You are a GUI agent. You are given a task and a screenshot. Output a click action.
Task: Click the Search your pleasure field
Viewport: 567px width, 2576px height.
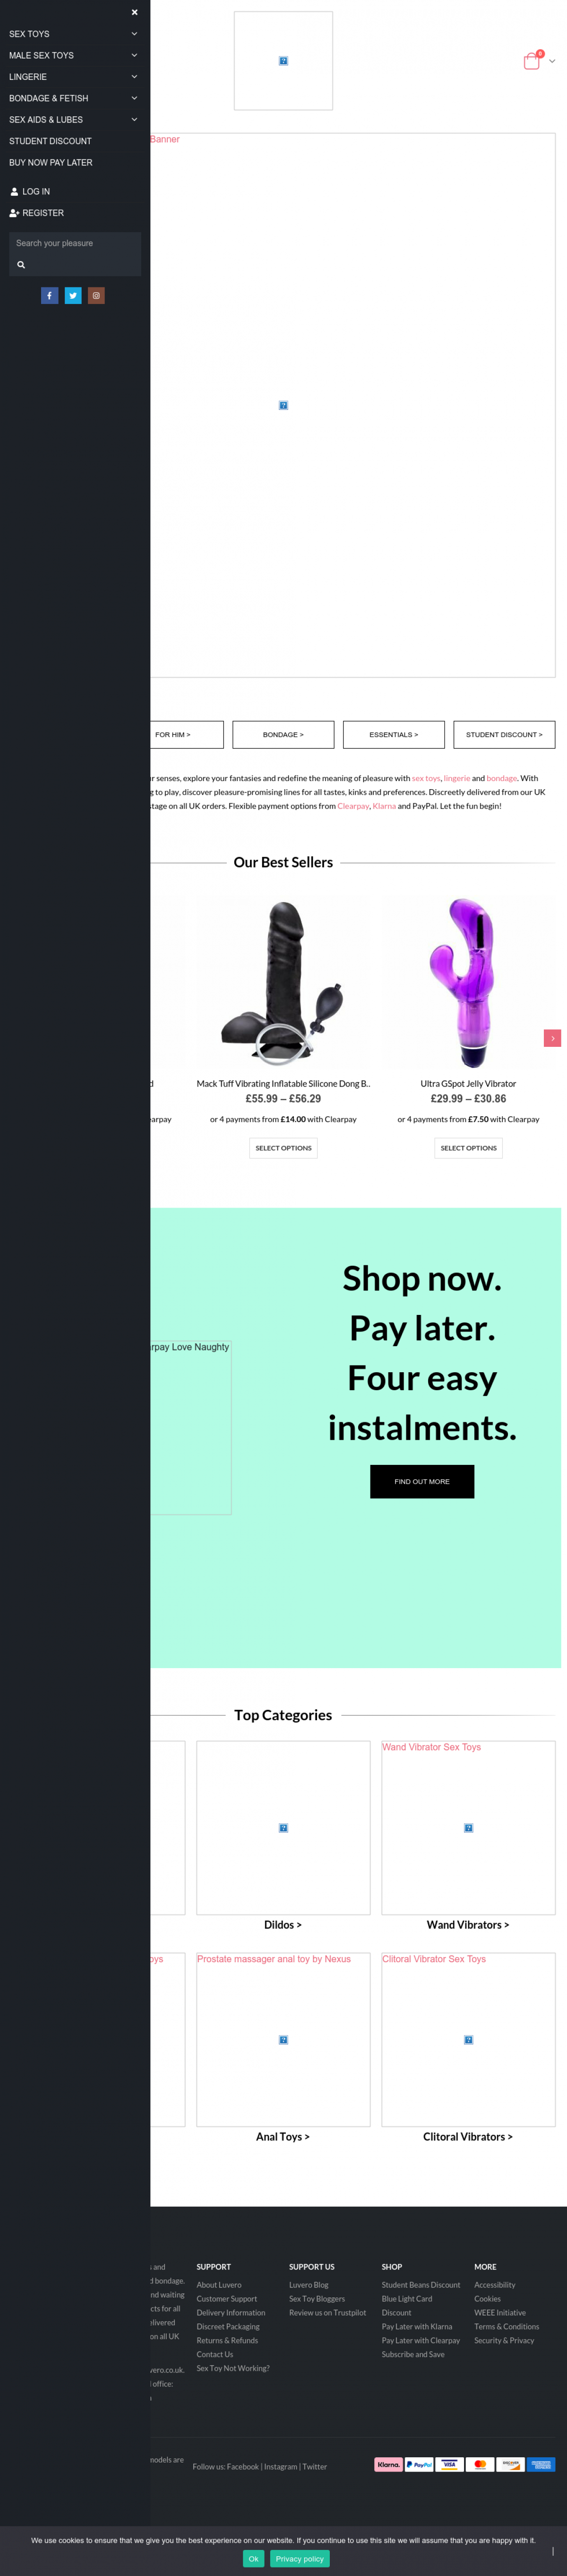click(75, 243)
